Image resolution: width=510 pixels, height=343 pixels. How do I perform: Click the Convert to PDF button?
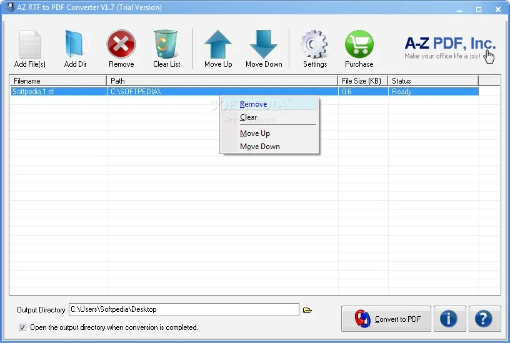[x=386, y=319]
